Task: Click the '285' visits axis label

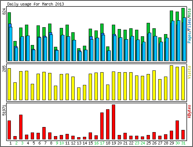Action: [4, 69]
